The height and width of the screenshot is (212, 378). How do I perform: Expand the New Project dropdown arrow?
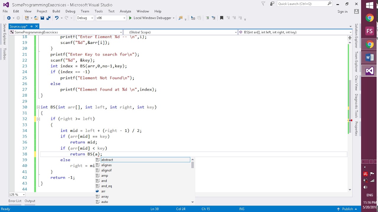pyautogui.click(x=31, y=18)
